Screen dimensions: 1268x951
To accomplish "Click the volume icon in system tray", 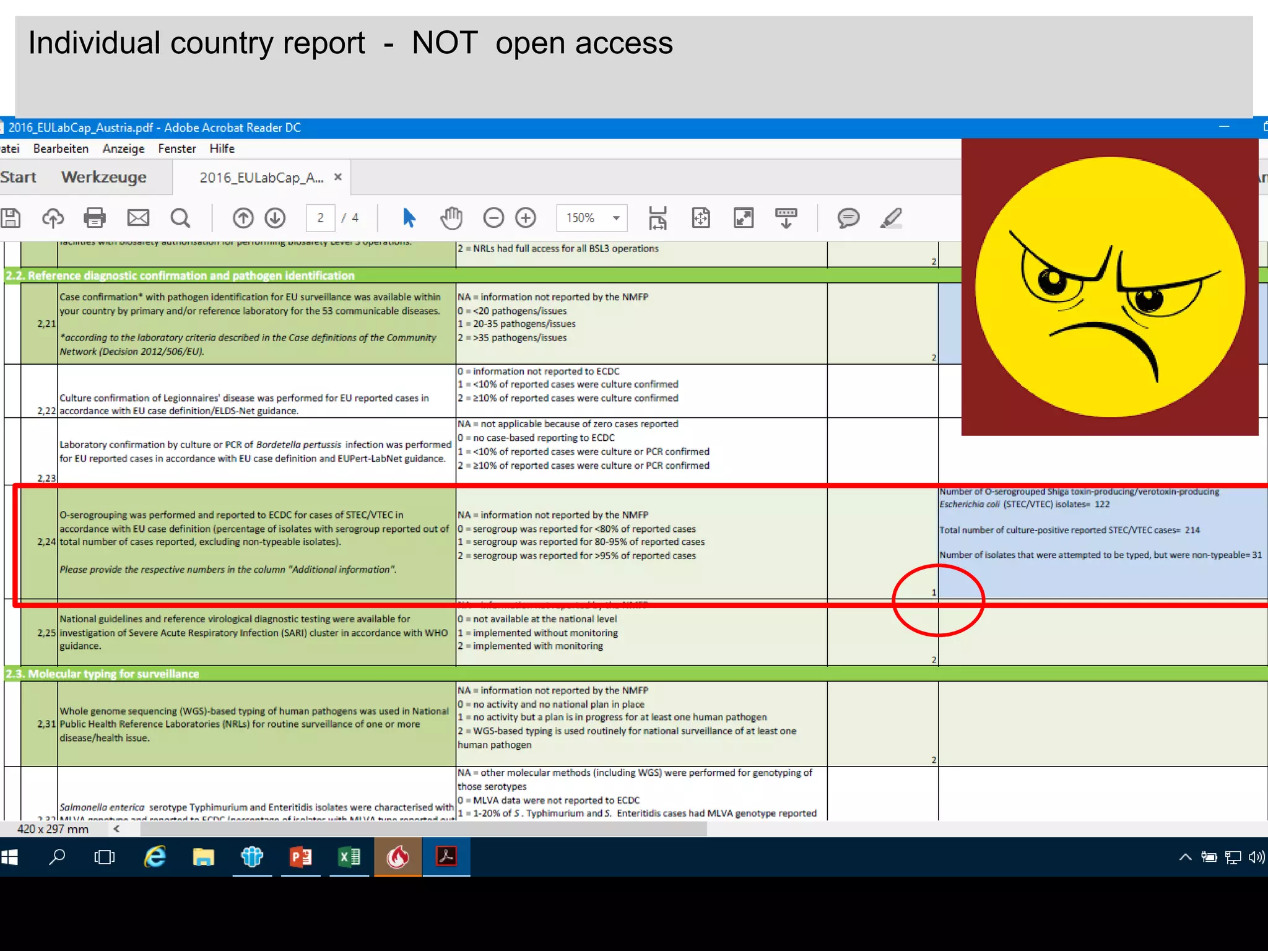I will [1256, 857].
